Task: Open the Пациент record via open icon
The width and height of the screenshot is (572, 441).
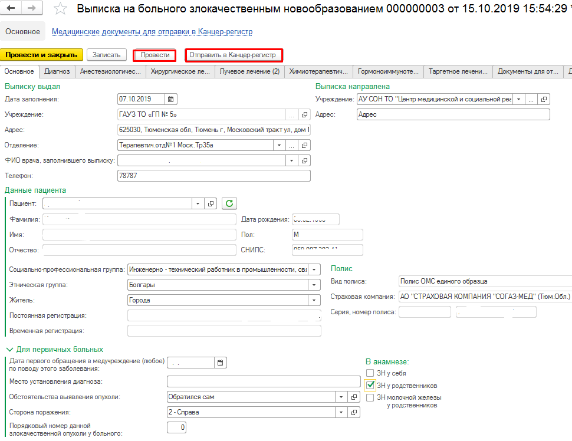Action: (212, 203)
